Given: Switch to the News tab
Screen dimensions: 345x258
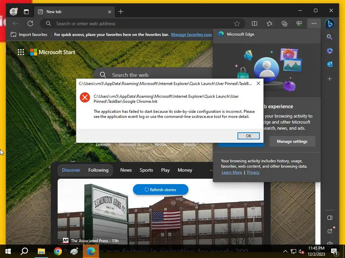Looking at the screenshot, I should click(126, 170).
